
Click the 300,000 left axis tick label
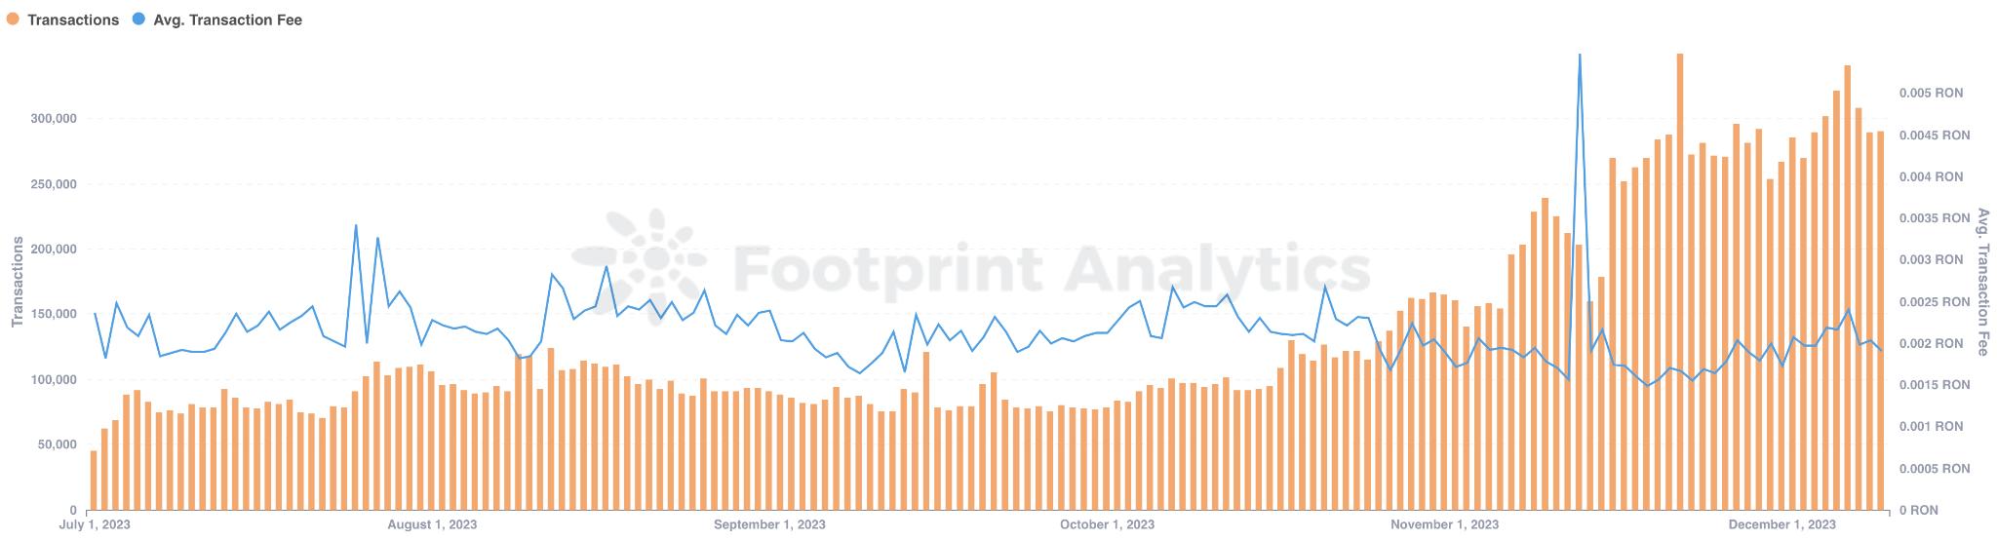(54, 119)
